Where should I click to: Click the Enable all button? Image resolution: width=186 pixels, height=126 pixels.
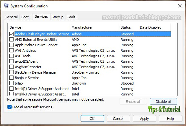(x=133, y=102)
